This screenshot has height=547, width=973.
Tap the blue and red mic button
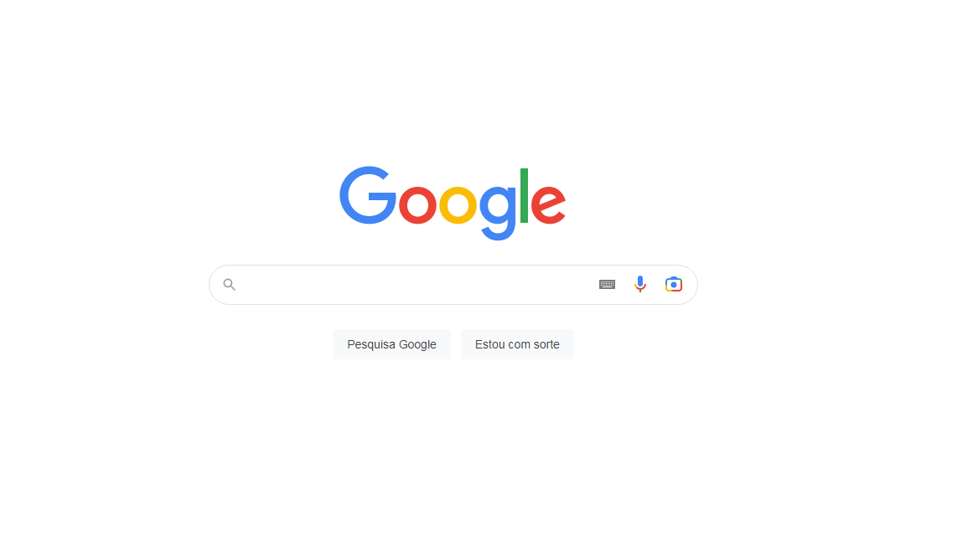pos(639,284)
